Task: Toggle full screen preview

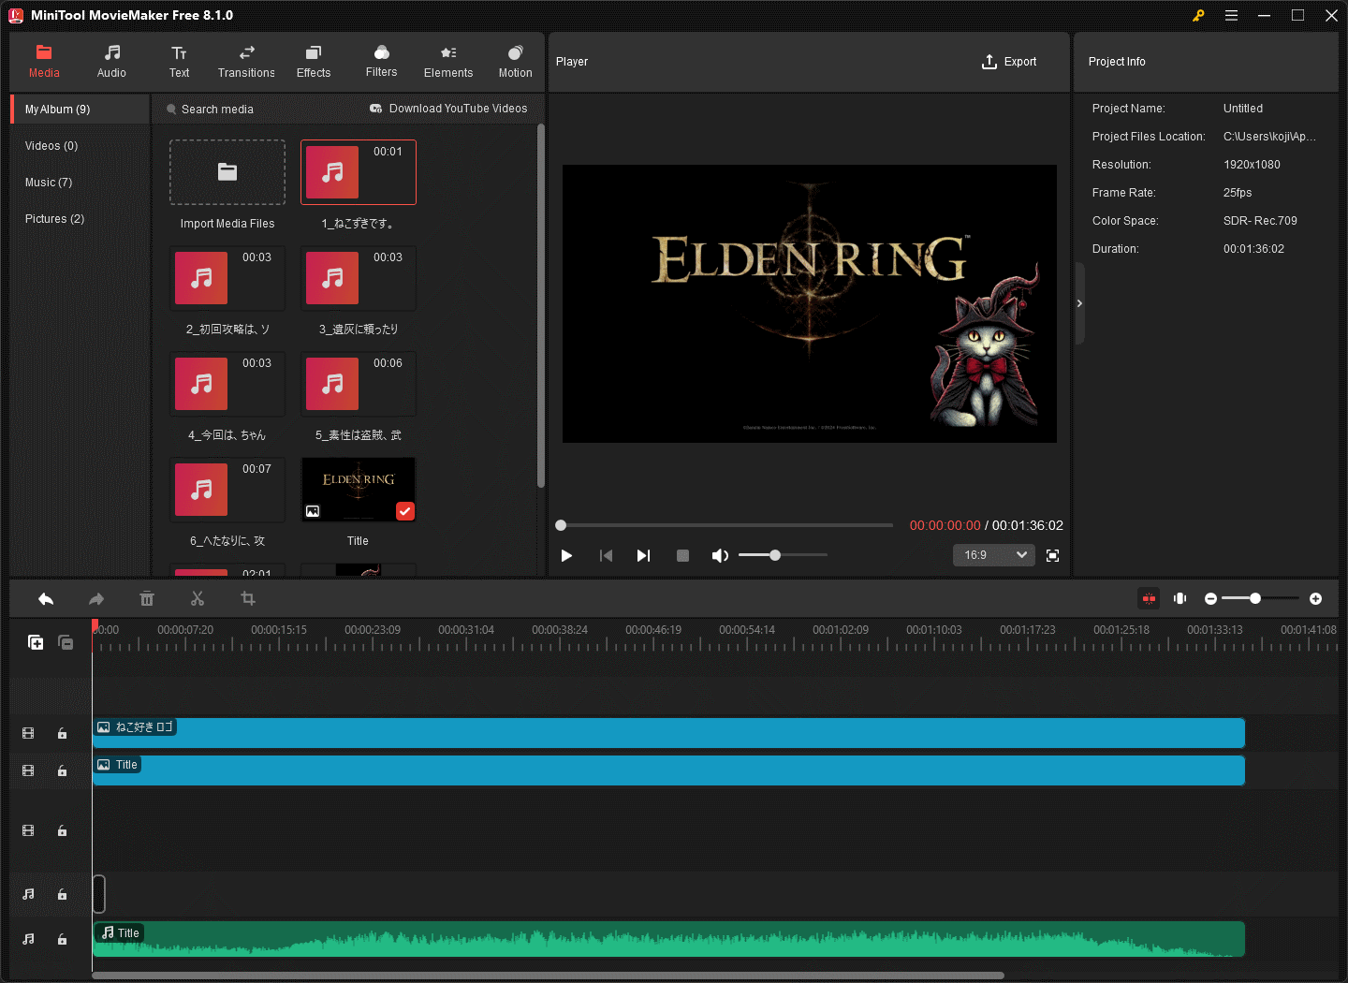Action: coord(1052,555)
